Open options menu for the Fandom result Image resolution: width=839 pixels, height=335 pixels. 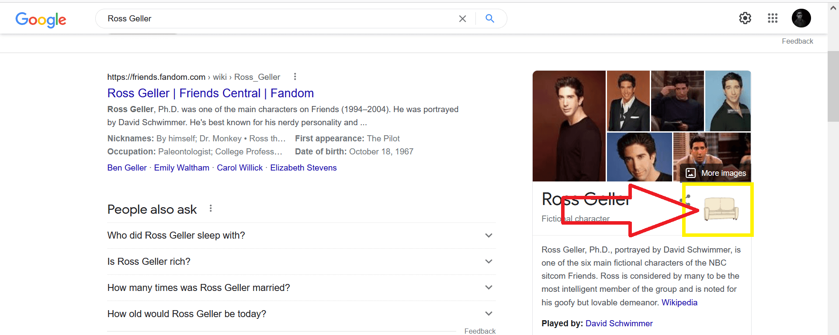tap(295, 77)
